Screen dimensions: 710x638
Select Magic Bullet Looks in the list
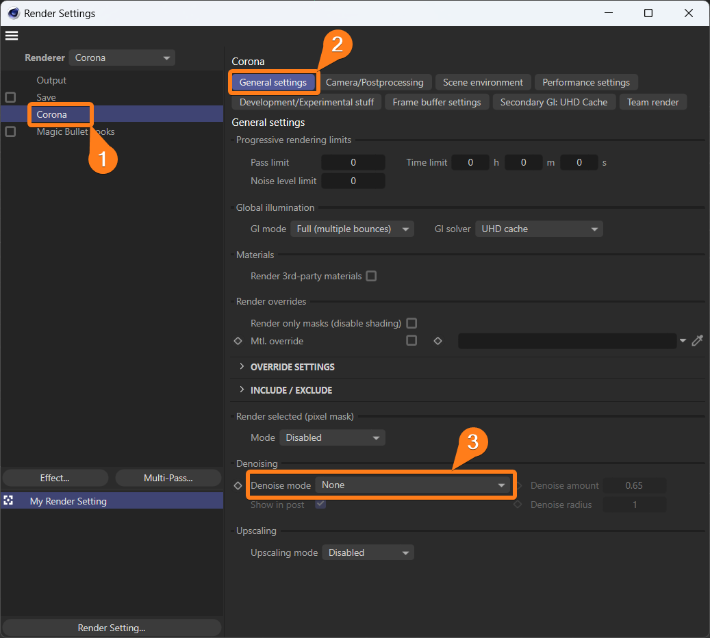(75, 131)
